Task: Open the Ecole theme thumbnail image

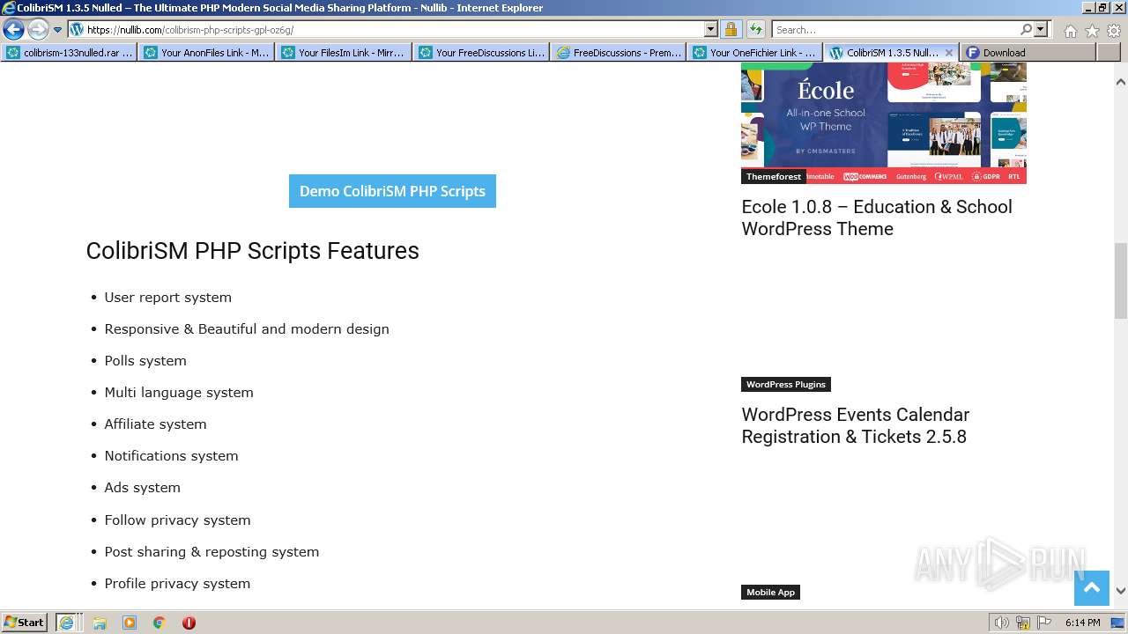Action: tap(884, 123)
